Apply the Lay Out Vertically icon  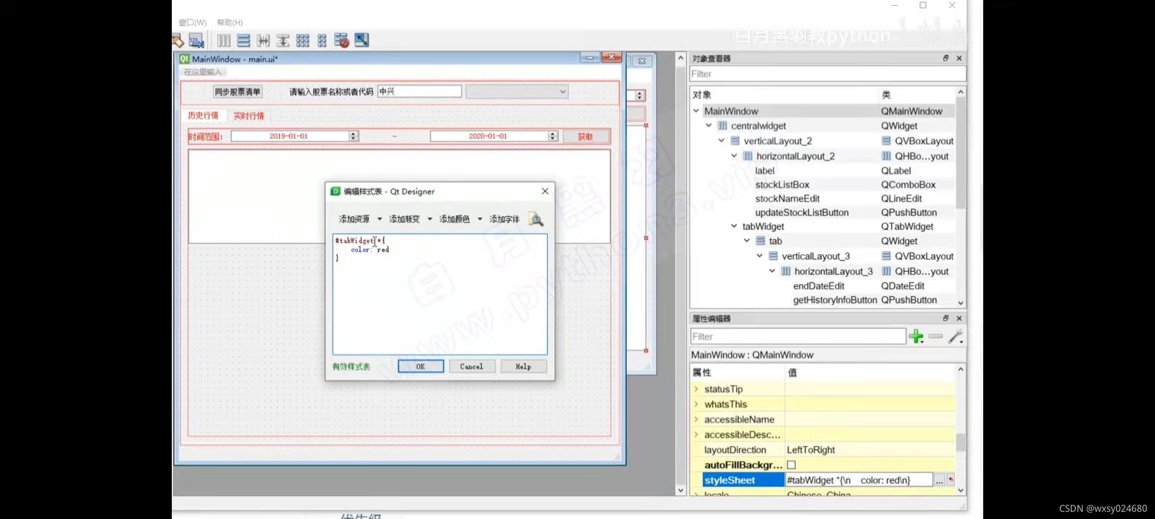click(244, 41)
